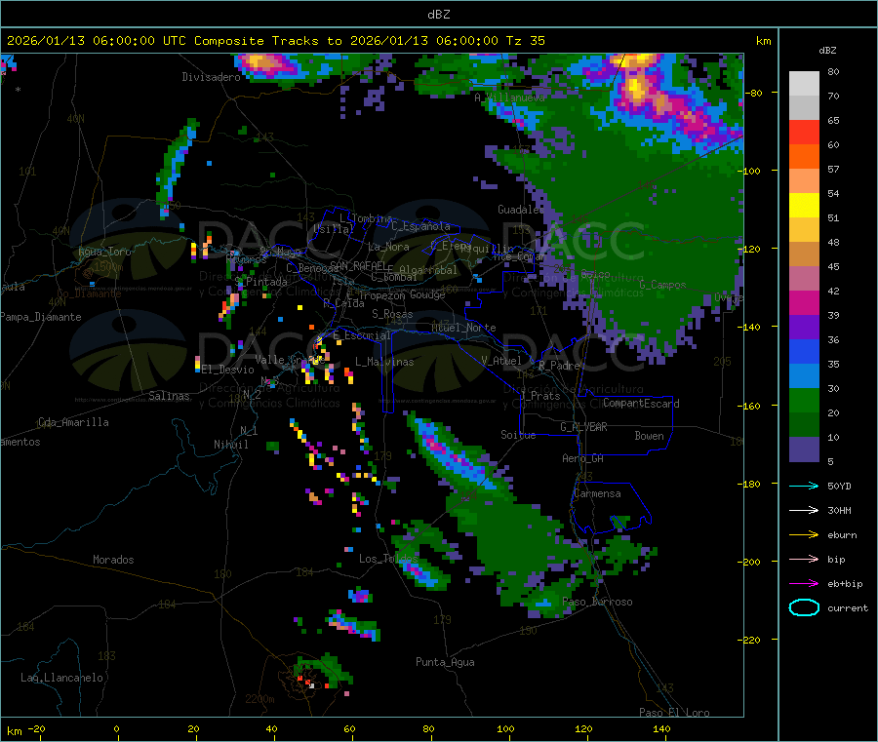
Task: Click the 'G_Campos' map label
Action: point(662,285)
